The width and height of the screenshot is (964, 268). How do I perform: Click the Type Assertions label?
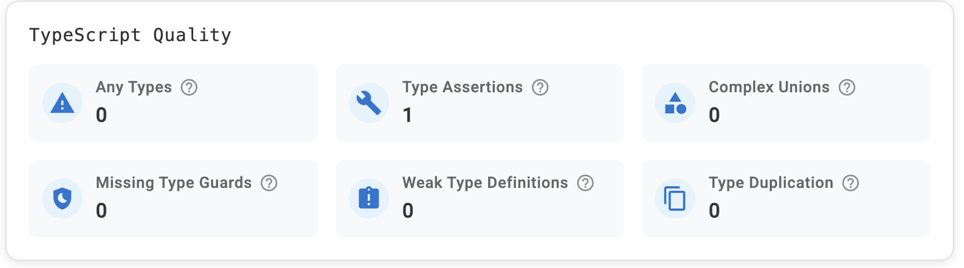pos(463,87)
